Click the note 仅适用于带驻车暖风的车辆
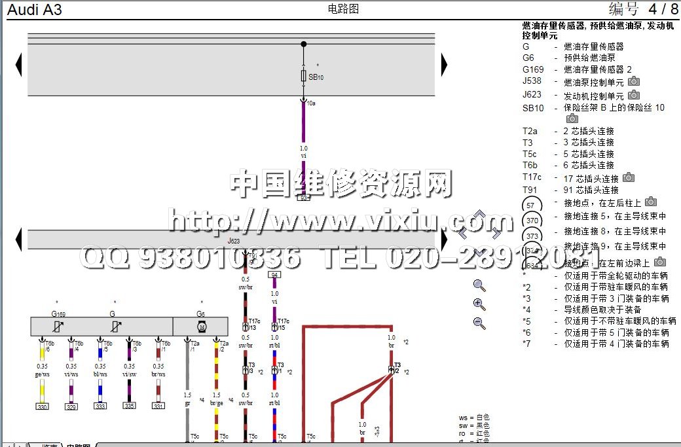Screen dimensions: 681x447 616,287
